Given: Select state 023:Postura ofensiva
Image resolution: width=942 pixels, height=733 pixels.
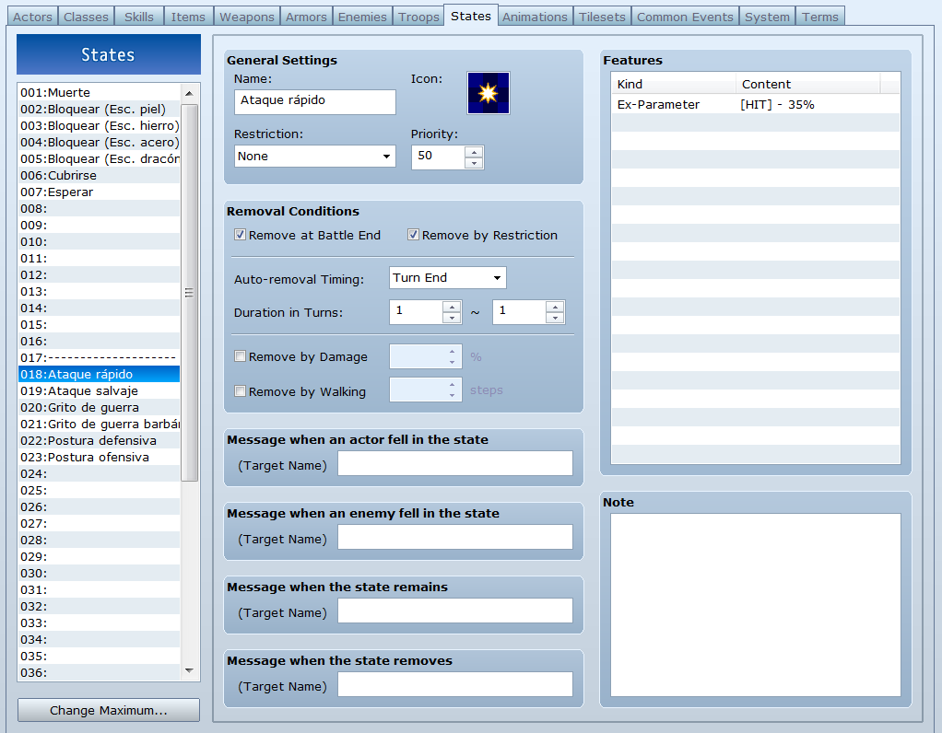Looking at the screenshot, I should click(100, 458).
